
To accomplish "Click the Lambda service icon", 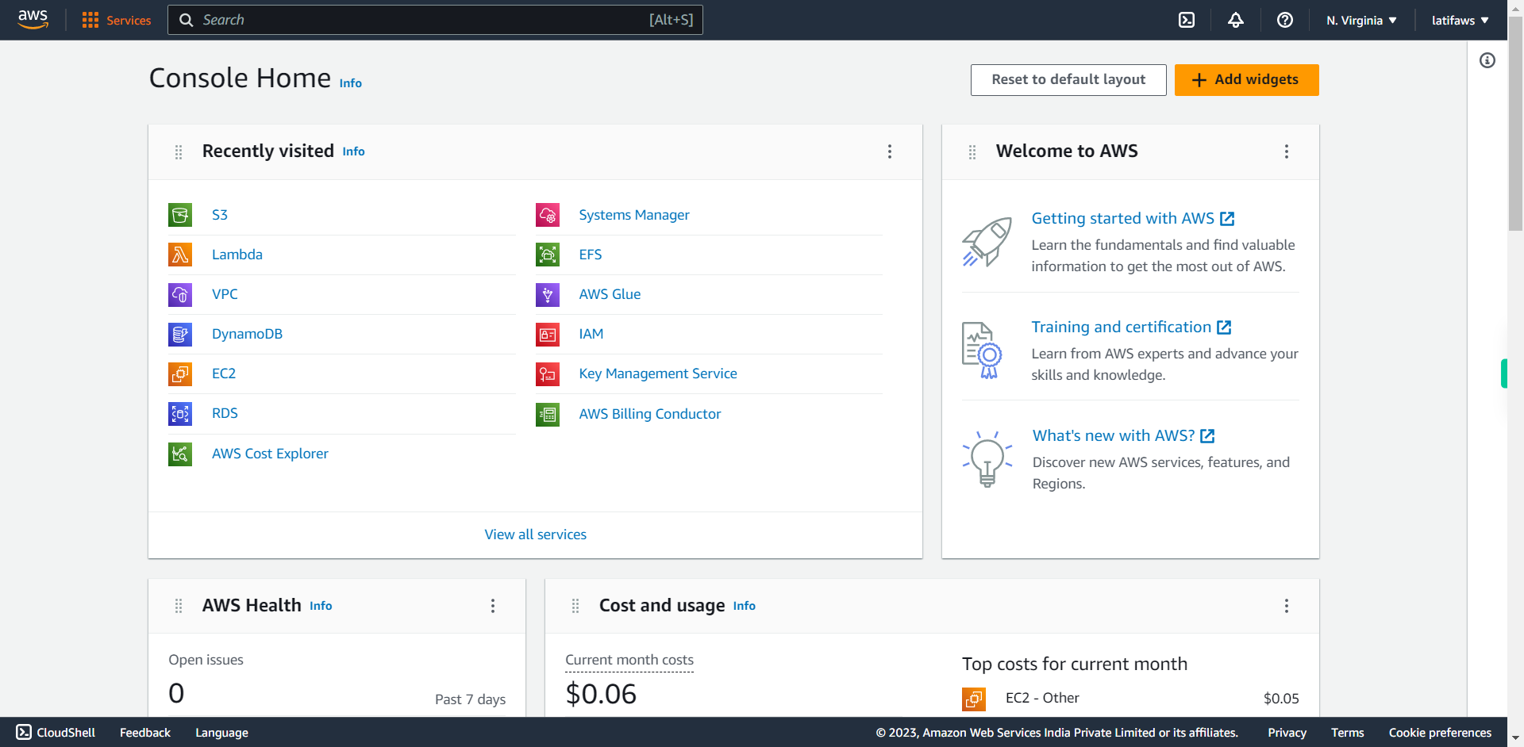I will 180,255.
